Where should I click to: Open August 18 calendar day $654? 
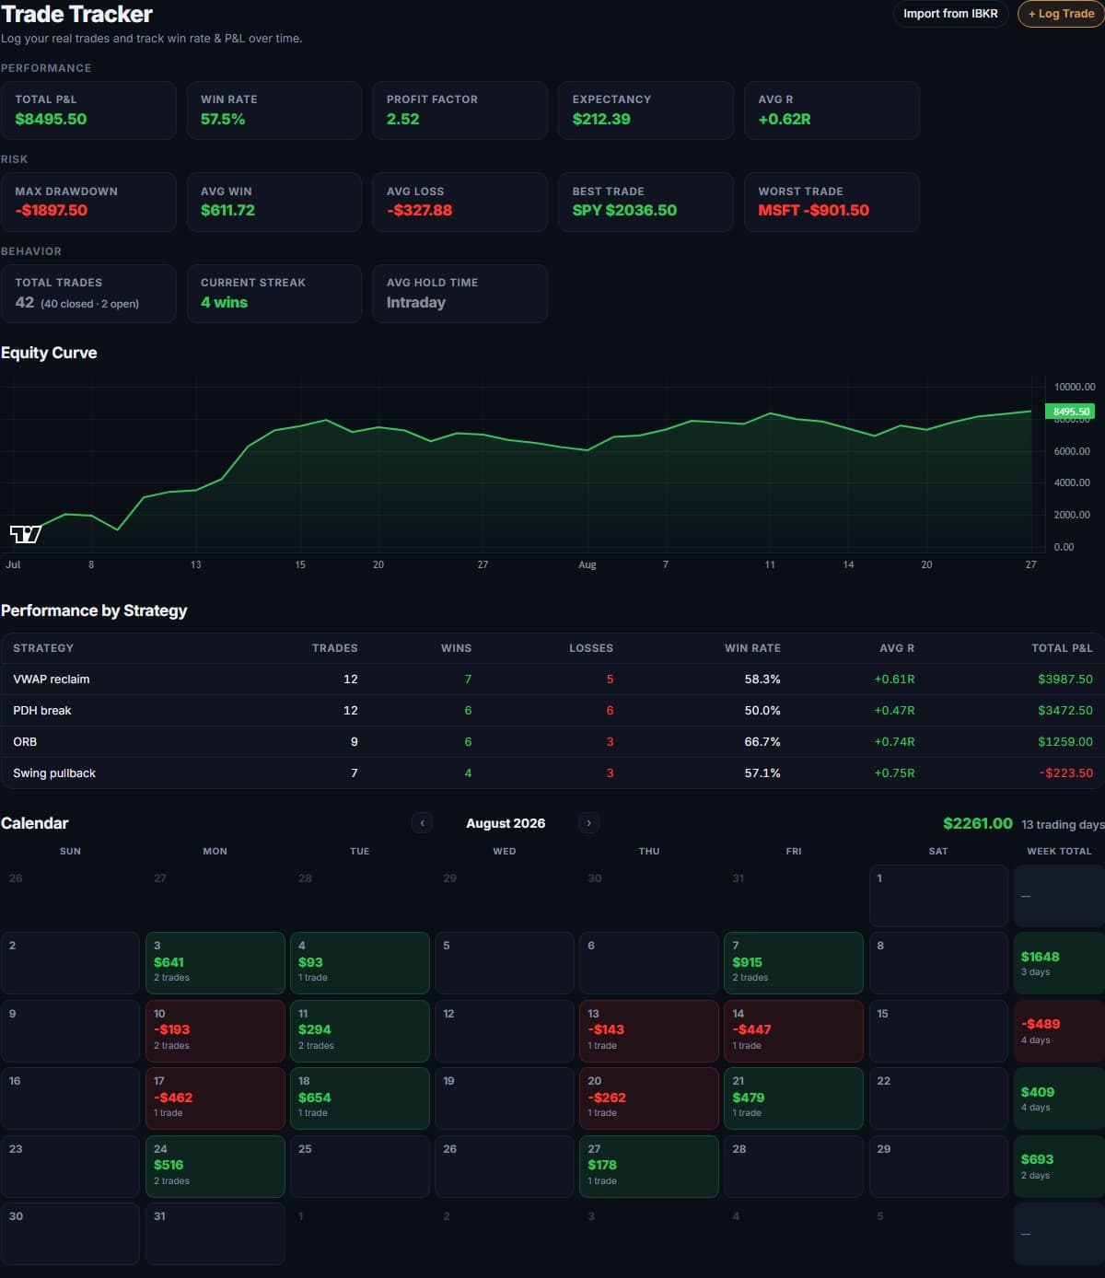pyautogui.click(x=360, y=1098)
